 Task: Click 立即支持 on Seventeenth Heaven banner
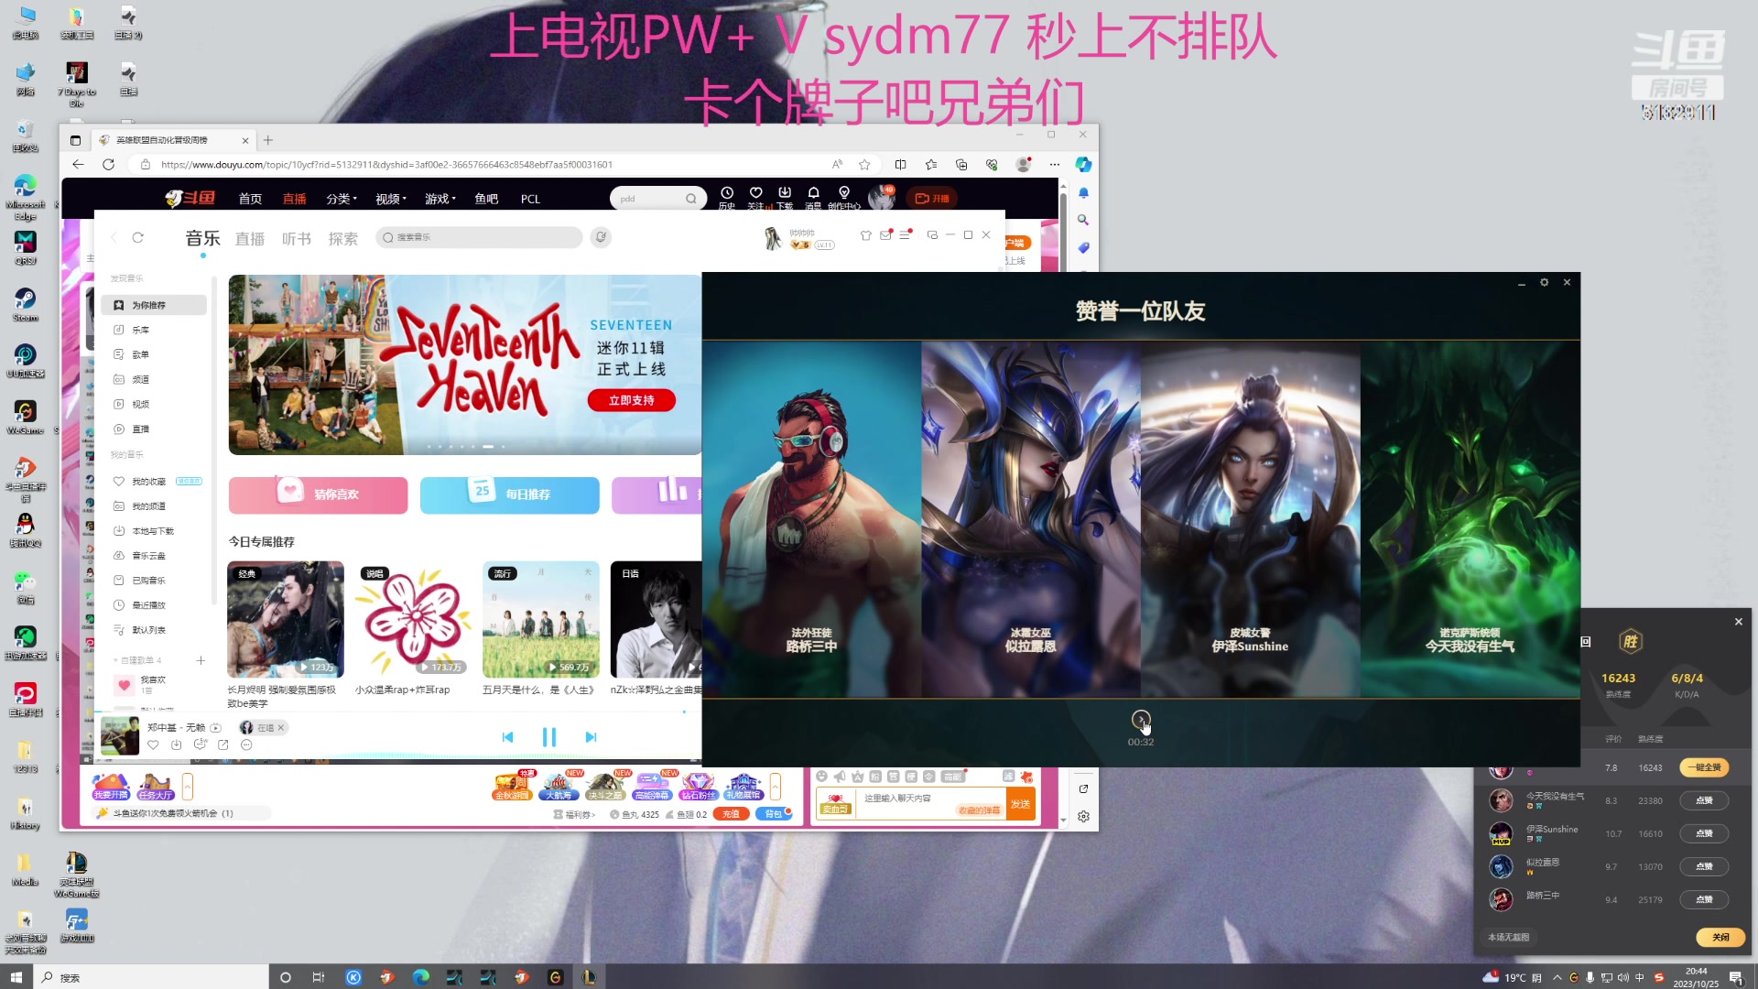pyautogui.click(x=632, y=400)
